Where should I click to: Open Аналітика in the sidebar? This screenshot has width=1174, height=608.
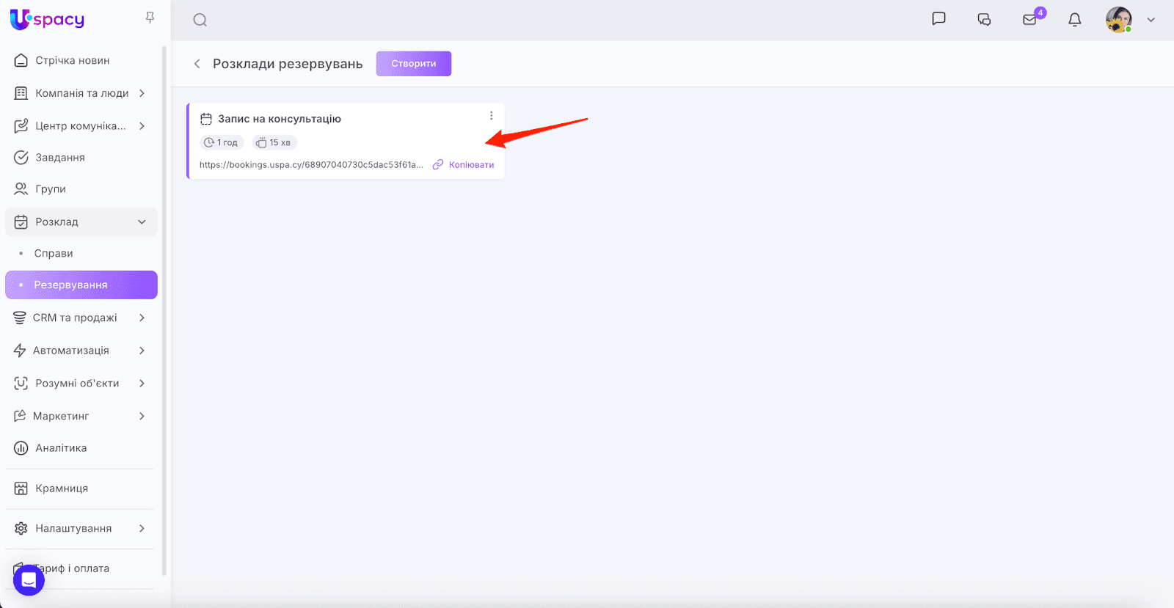61,448
